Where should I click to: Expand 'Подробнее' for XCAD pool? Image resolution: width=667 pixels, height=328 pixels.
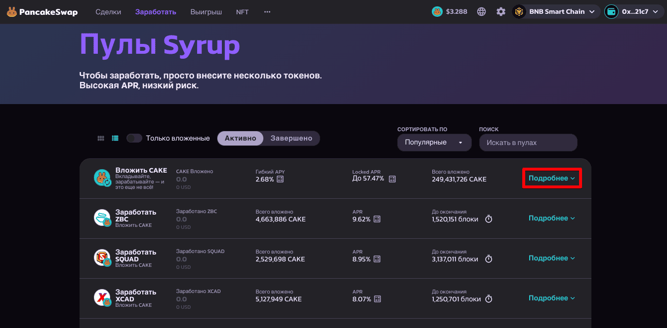tap(552, 298)
